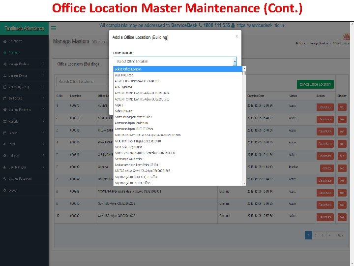
Task: Click the green Add Office Location button
Action: point(315,84)
